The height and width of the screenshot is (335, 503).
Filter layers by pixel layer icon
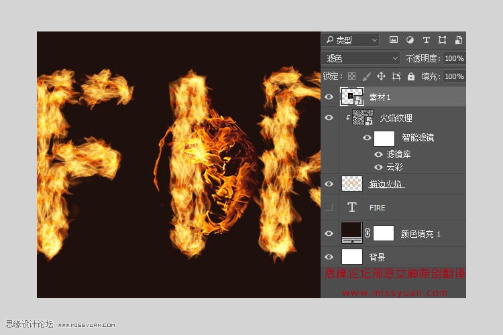(394, 40)
